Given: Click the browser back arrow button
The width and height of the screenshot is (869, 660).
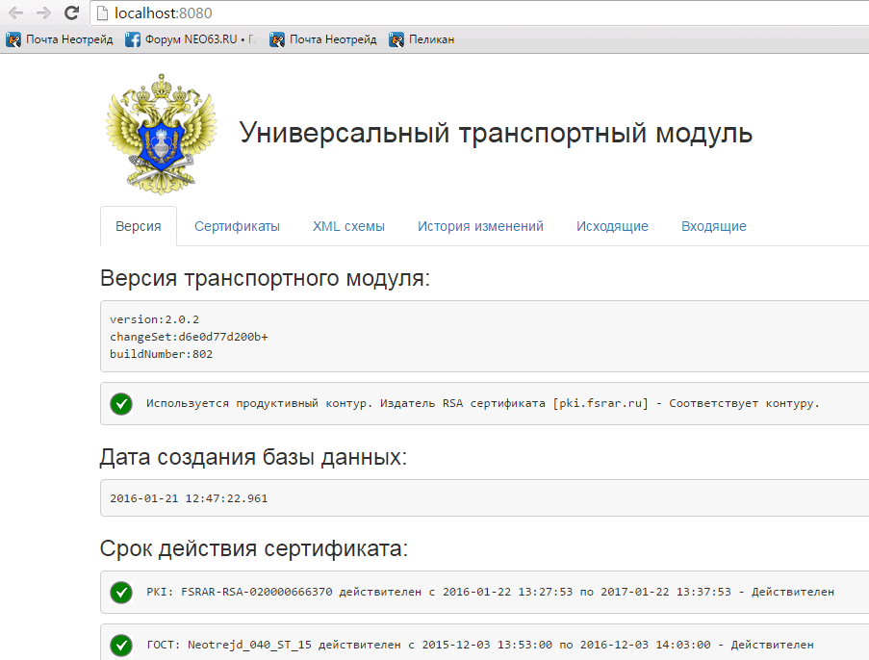Looking at the screenshot, I should tap(15, 13).
